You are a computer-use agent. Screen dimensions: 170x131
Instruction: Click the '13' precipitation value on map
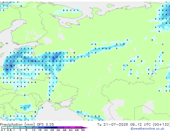[x=57, y=57]
